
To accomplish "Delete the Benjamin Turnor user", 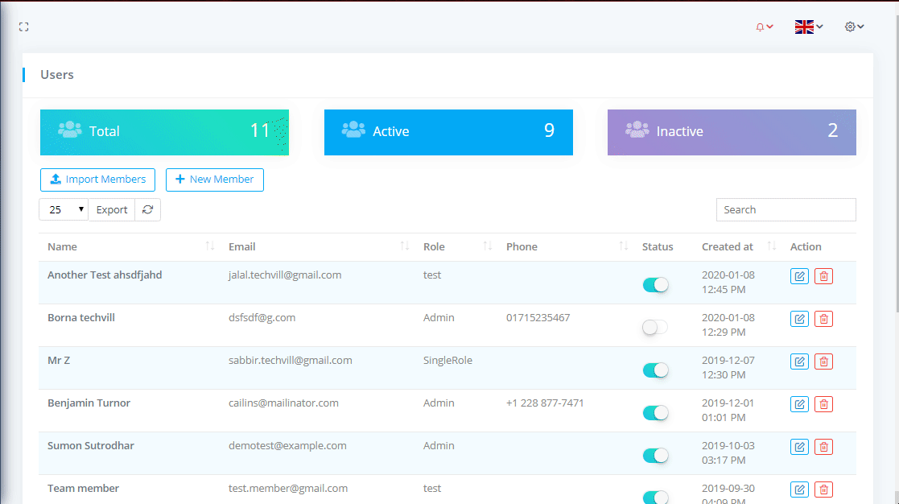I will [823, 404].
